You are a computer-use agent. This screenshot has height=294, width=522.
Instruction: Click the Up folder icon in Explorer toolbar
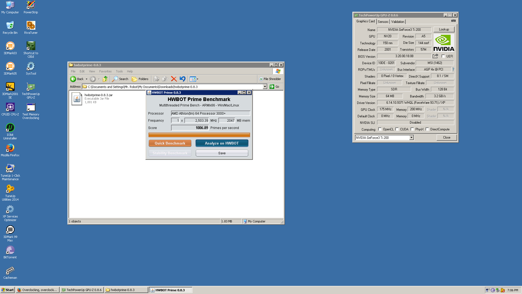pyautogui.click(x=105, y=79)
